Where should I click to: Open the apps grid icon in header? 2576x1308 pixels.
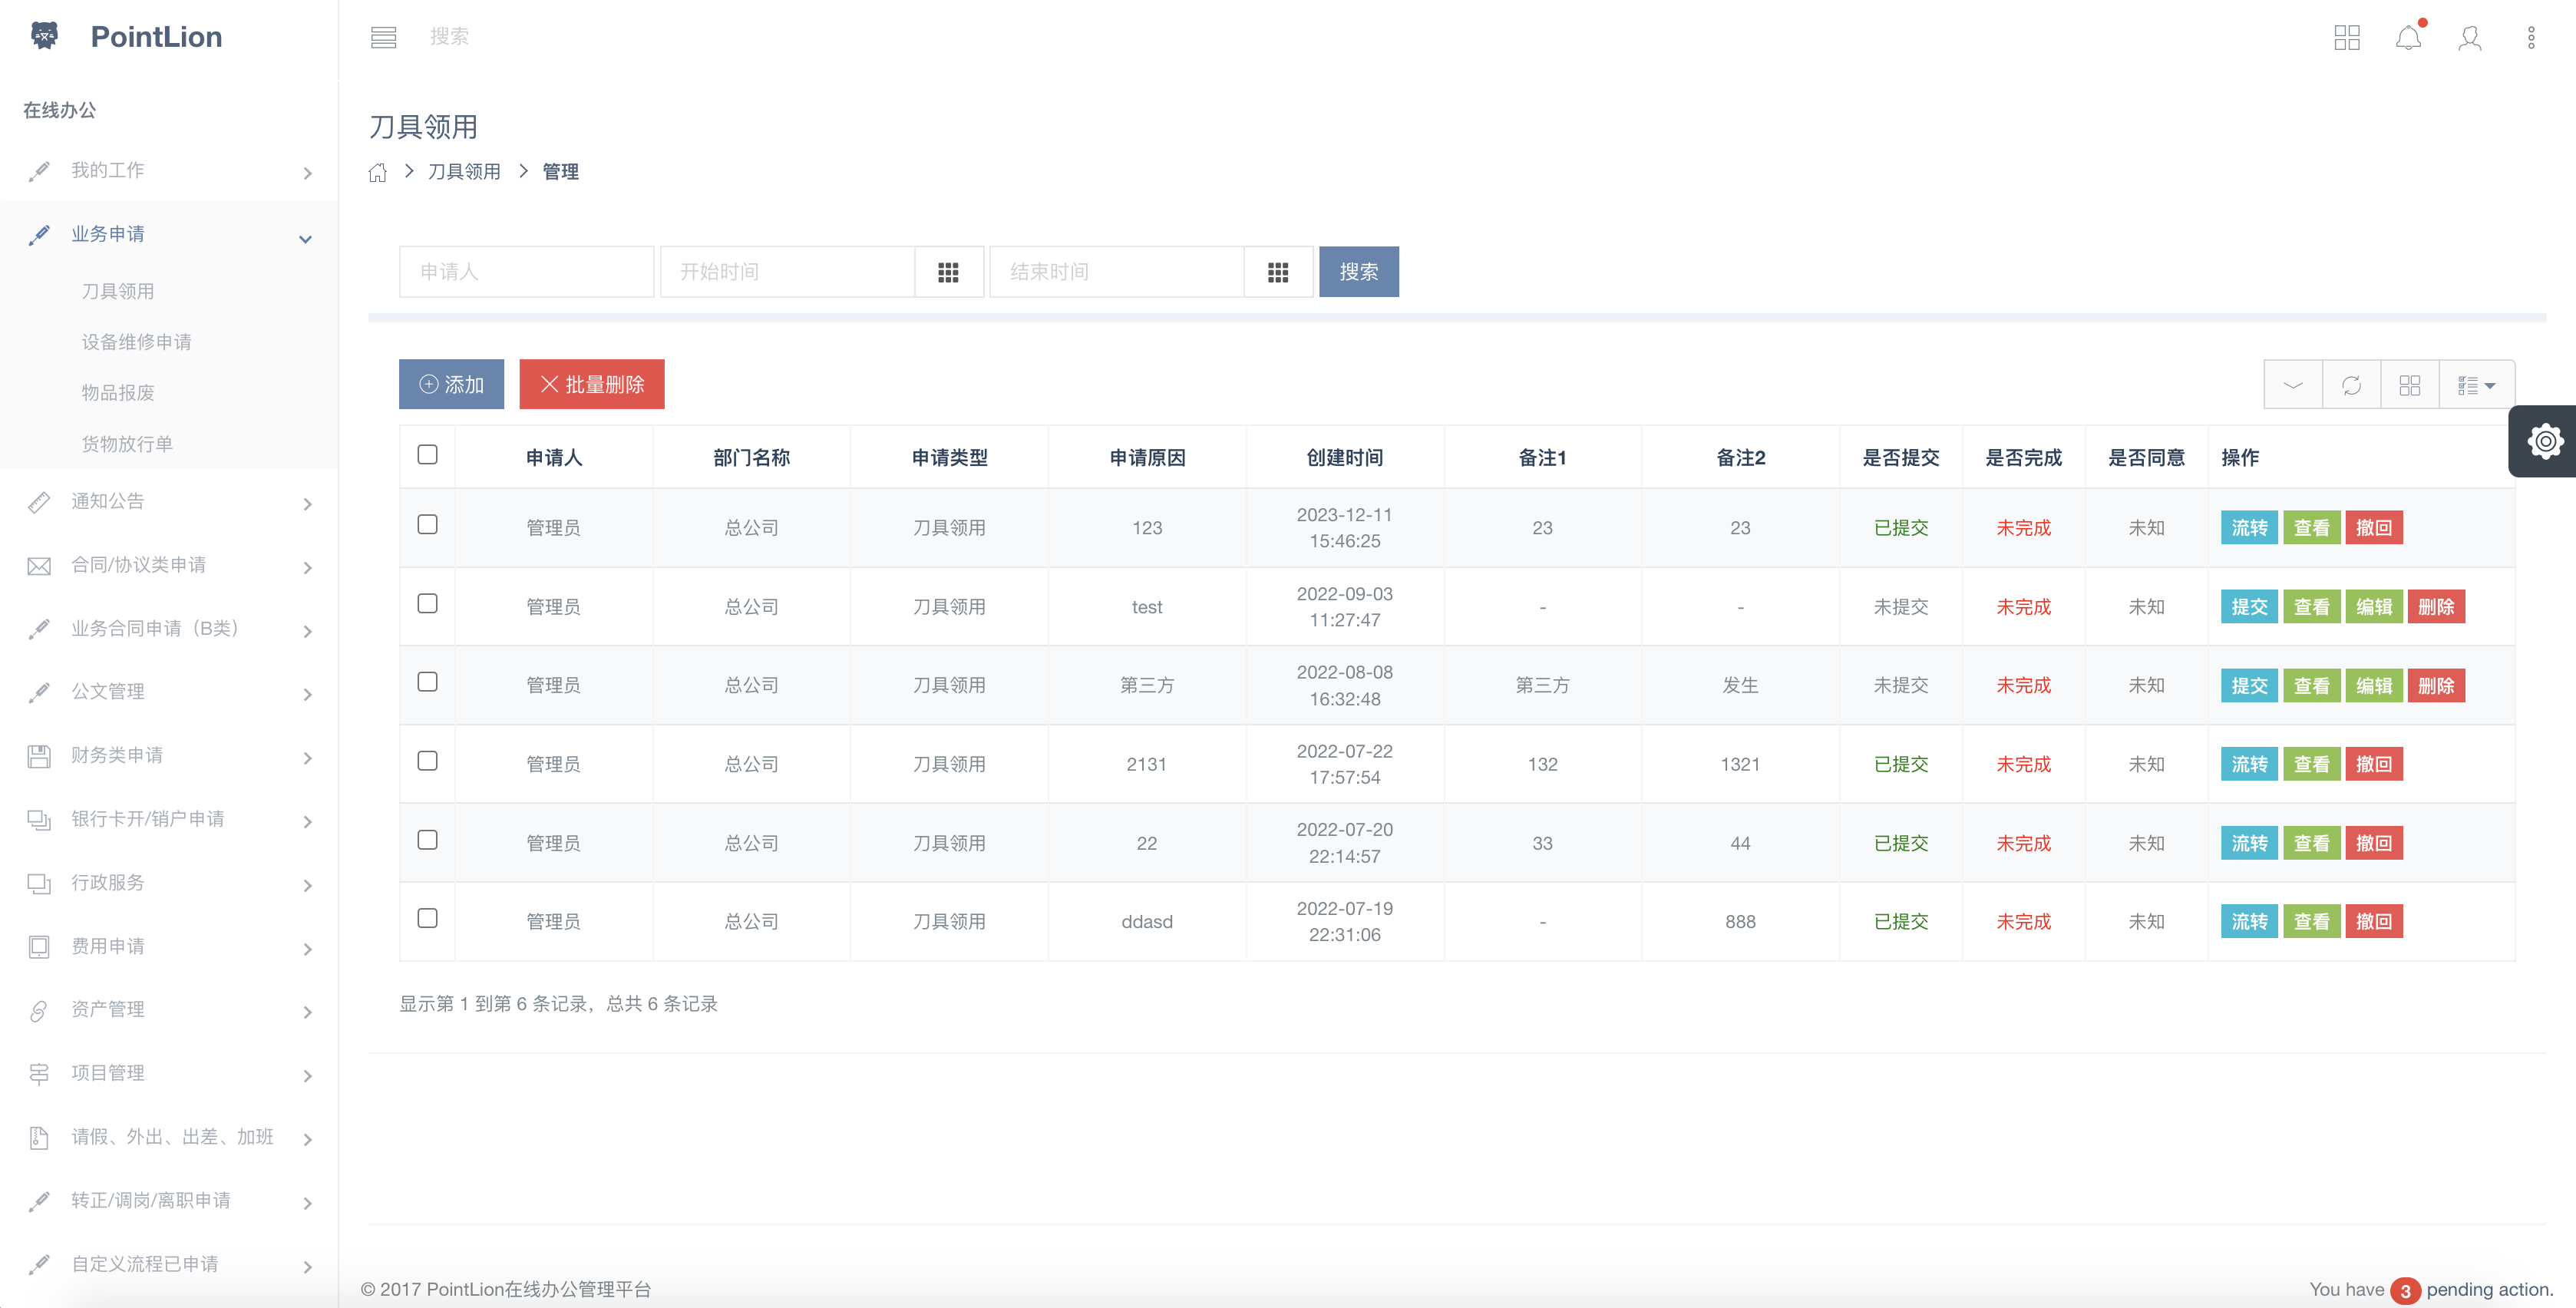[2346, 37]
